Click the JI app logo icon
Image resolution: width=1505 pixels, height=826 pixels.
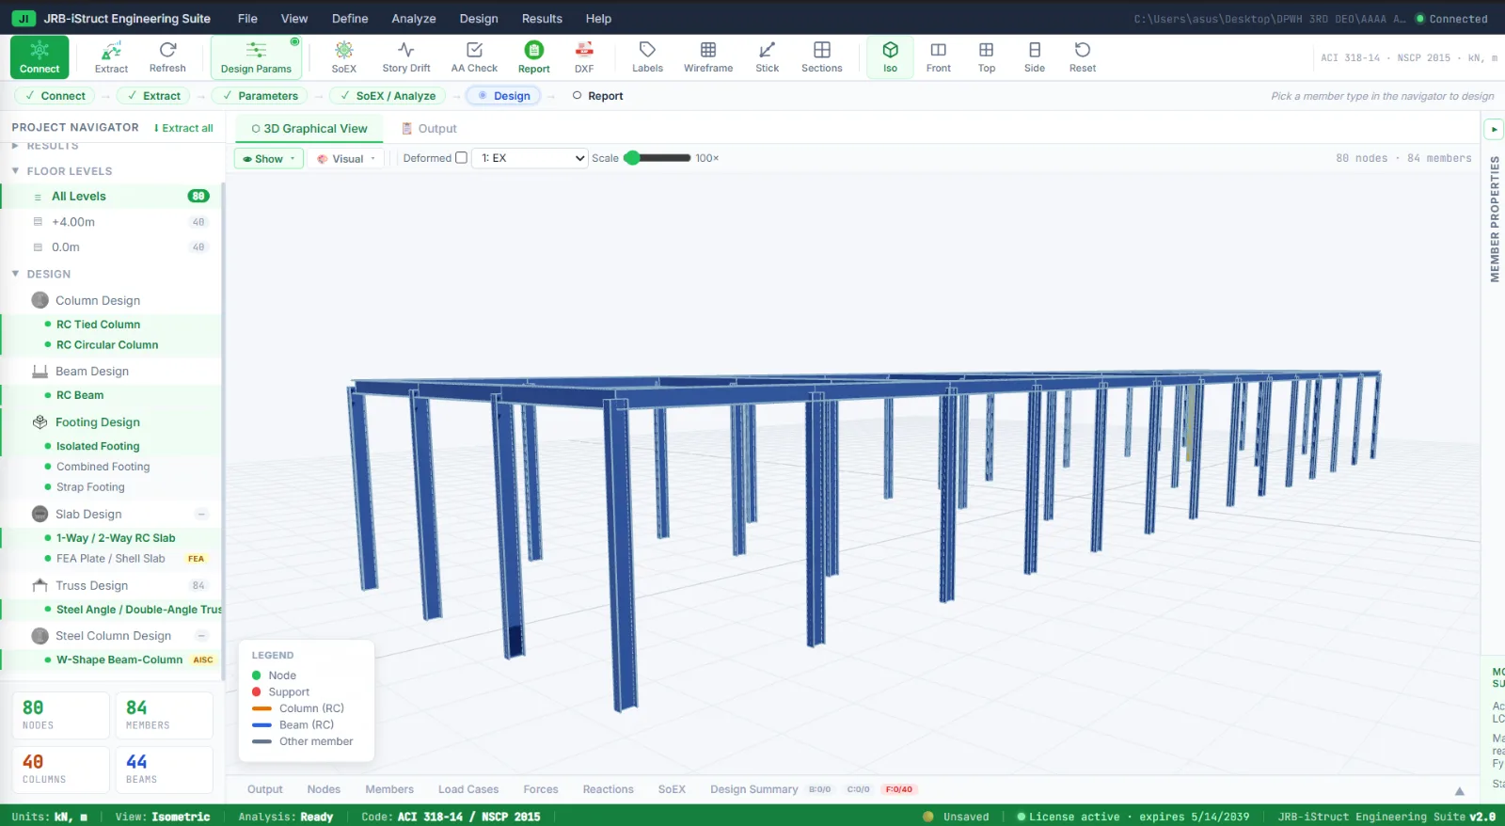(x=24, y=18)
